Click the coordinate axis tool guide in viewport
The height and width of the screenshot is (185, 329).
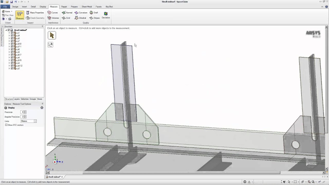(50, 45)
